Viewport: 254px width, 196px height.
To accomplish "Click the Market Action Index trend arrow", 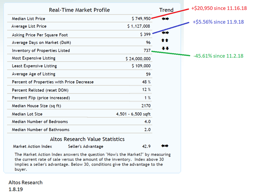I will (165, 146).
